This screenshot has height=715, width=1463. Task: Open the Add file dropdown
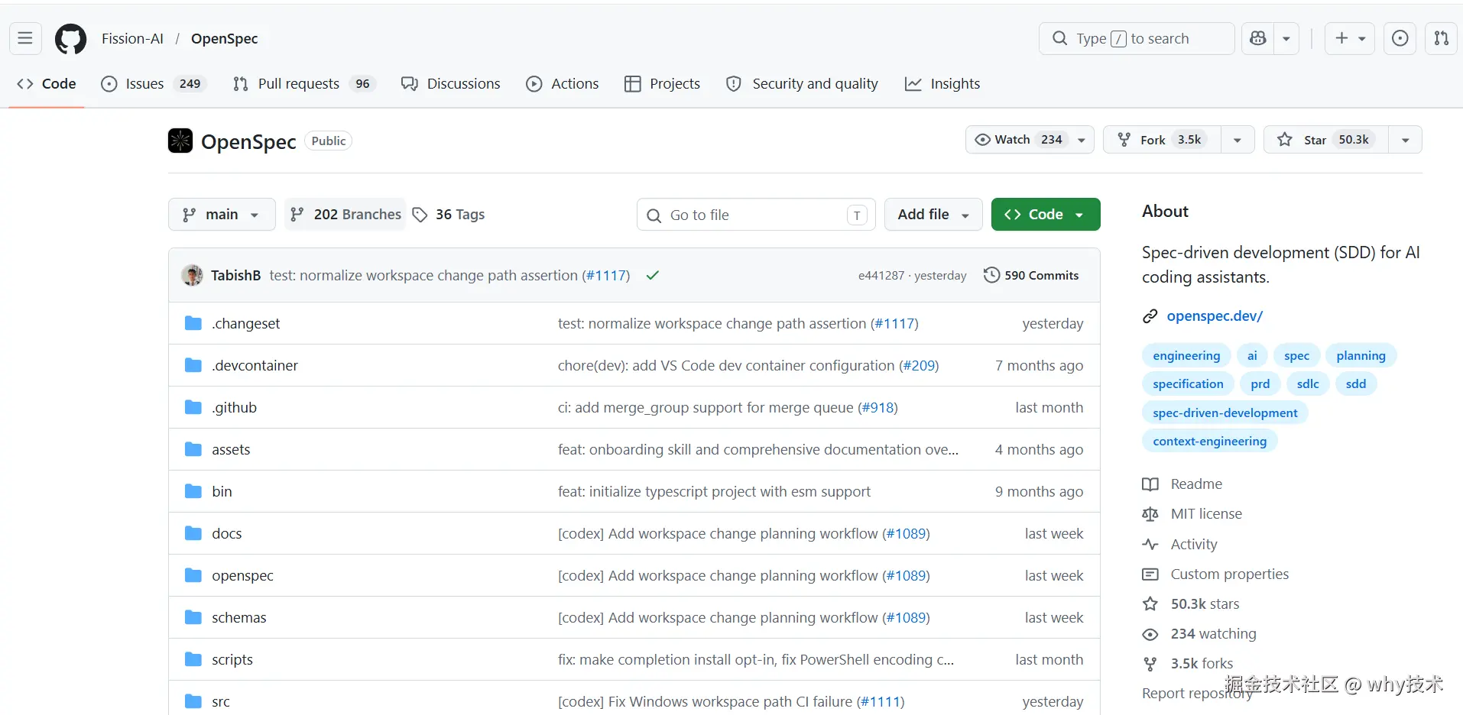pyautogui.click(x=933, y=215)
